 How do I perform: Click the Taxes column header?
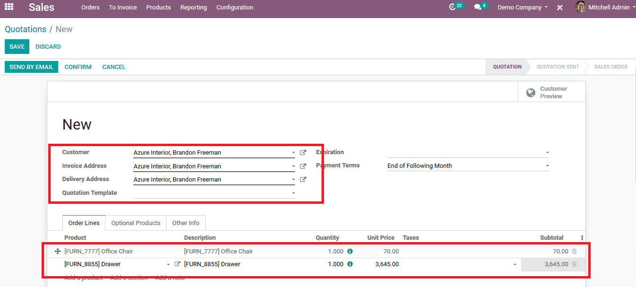coord(411,238)
